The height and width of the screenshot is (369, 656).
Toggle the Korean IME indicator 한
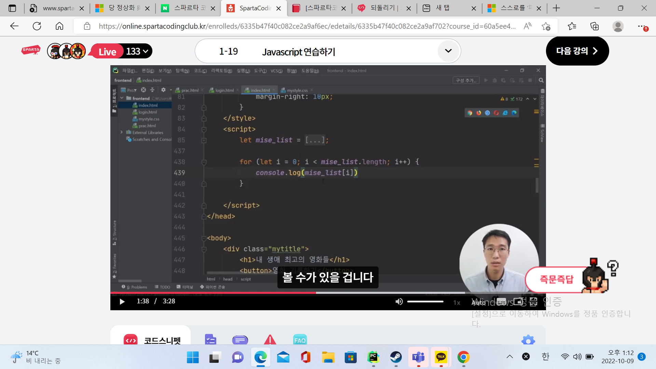pyautogui.click(x=545, y=357)
